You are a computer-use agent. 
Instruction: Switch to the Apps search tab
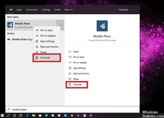[19, 10]
